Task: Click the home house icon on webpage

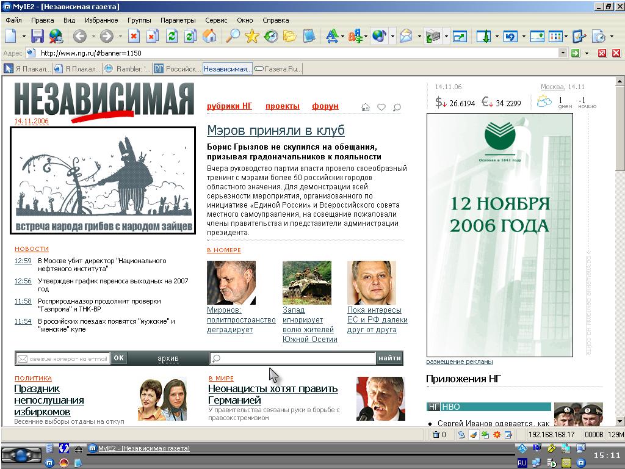Action: coord(366,107)
